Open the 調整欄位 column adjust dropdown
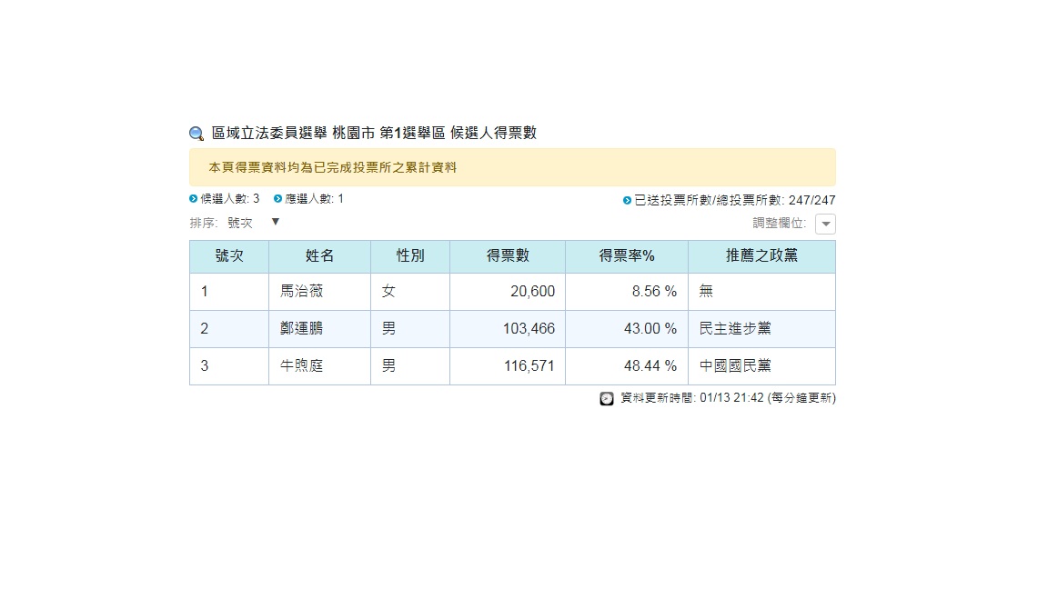1048x589 pixels. 825,224
